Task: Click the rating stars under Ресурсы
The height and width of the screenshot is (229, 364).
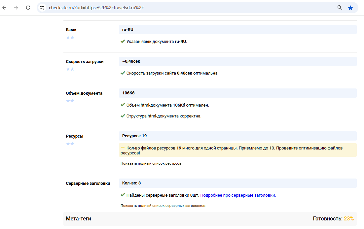Action: pos(70,144)
